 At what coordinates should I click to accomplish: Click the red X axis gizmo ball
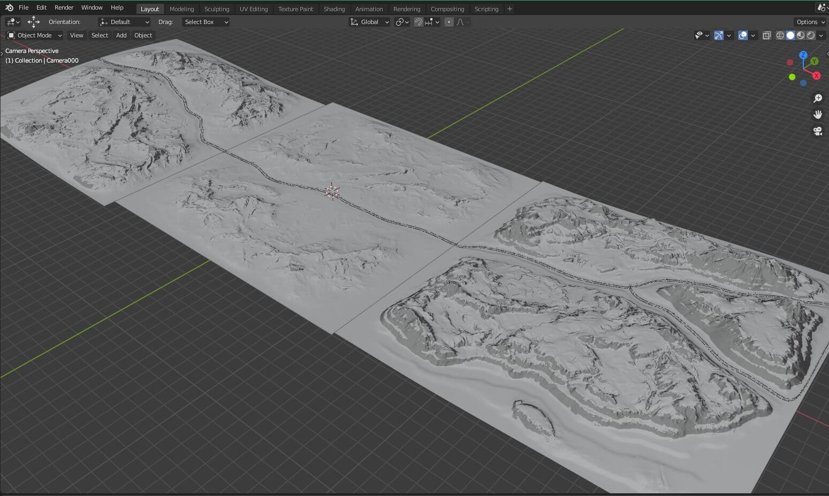pos(816,75)
